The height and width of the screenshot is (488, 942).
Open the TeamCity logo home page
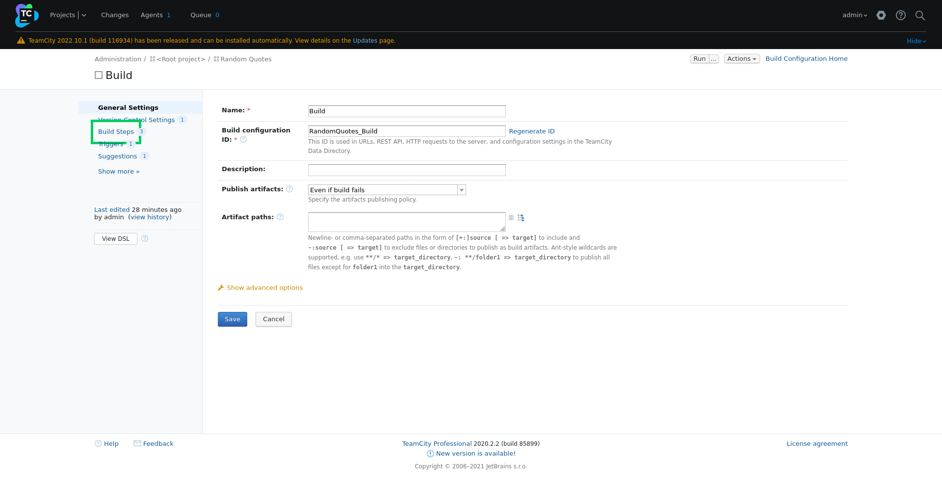[x=27, y=15]
